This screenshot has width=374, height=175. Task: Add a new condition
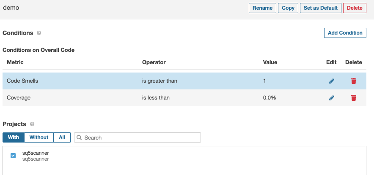pos(345,33)
